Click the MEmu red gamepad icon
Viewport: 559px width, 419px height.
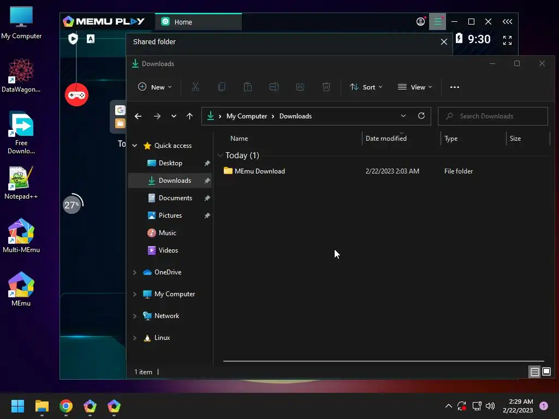(76, 95)
